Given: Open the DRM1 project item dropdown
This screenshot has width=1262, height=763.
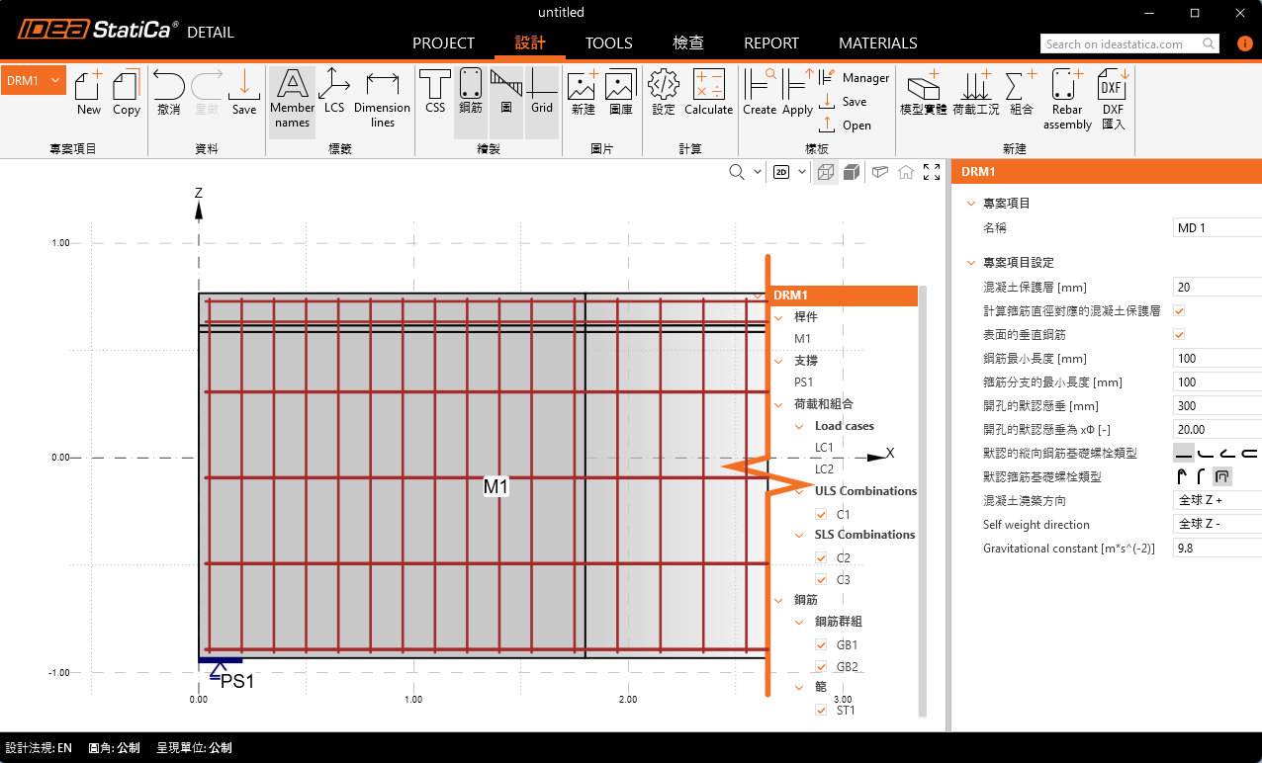Looking at the screenshot, I should click(34, 81).
